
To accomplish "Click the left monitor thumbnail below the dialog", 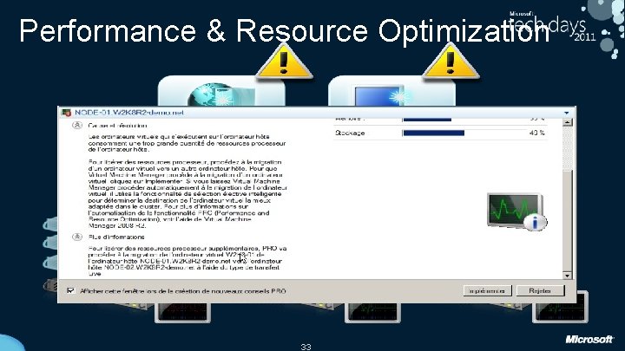I will (183, 312).
